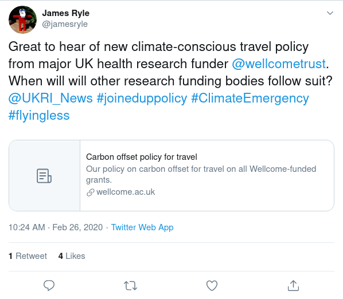Viewport: 343px width, 299px height.
Task: Open share options via upload icon
Action: (293, 285)
